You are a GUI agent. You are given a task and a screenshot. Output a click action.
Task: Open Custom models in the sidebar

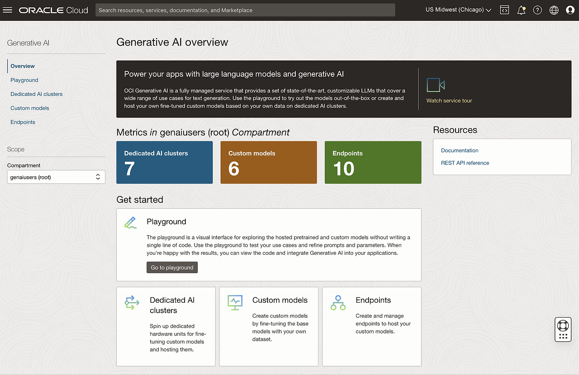[30, 108]
